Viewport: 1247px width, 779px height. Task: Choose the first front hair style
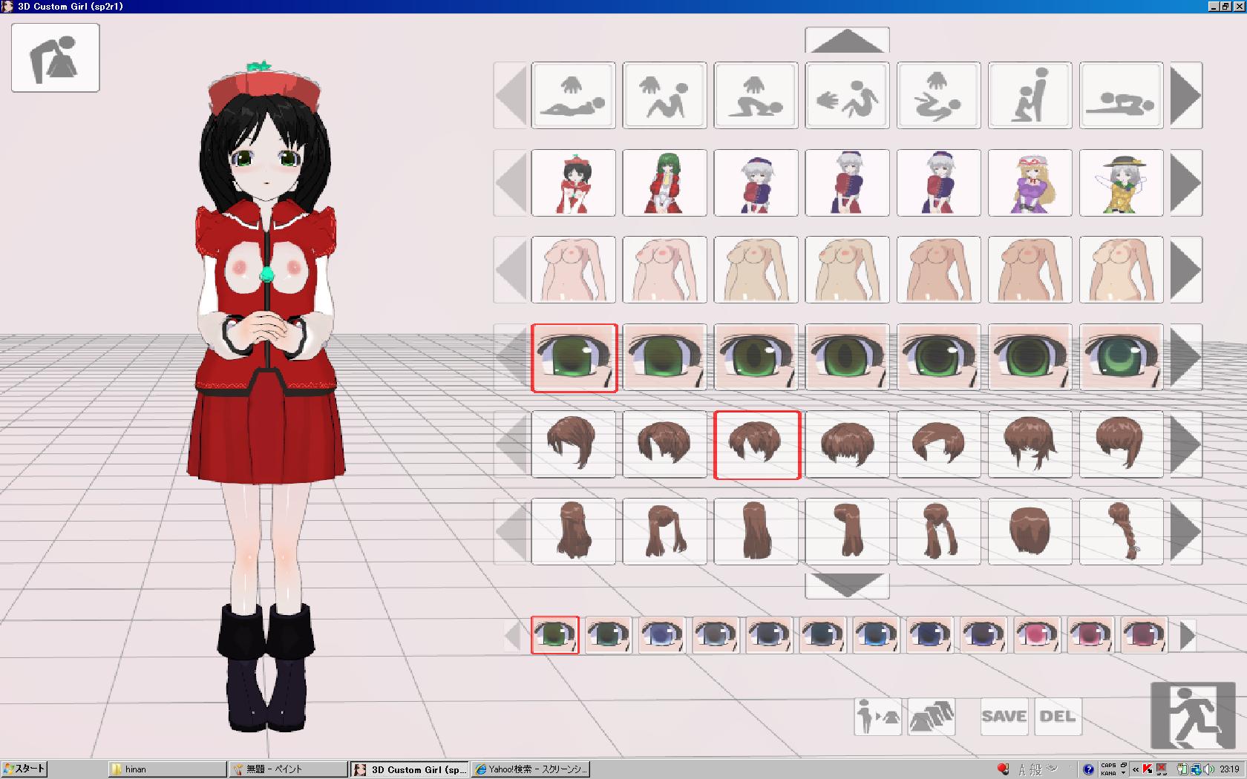(573, 444)
